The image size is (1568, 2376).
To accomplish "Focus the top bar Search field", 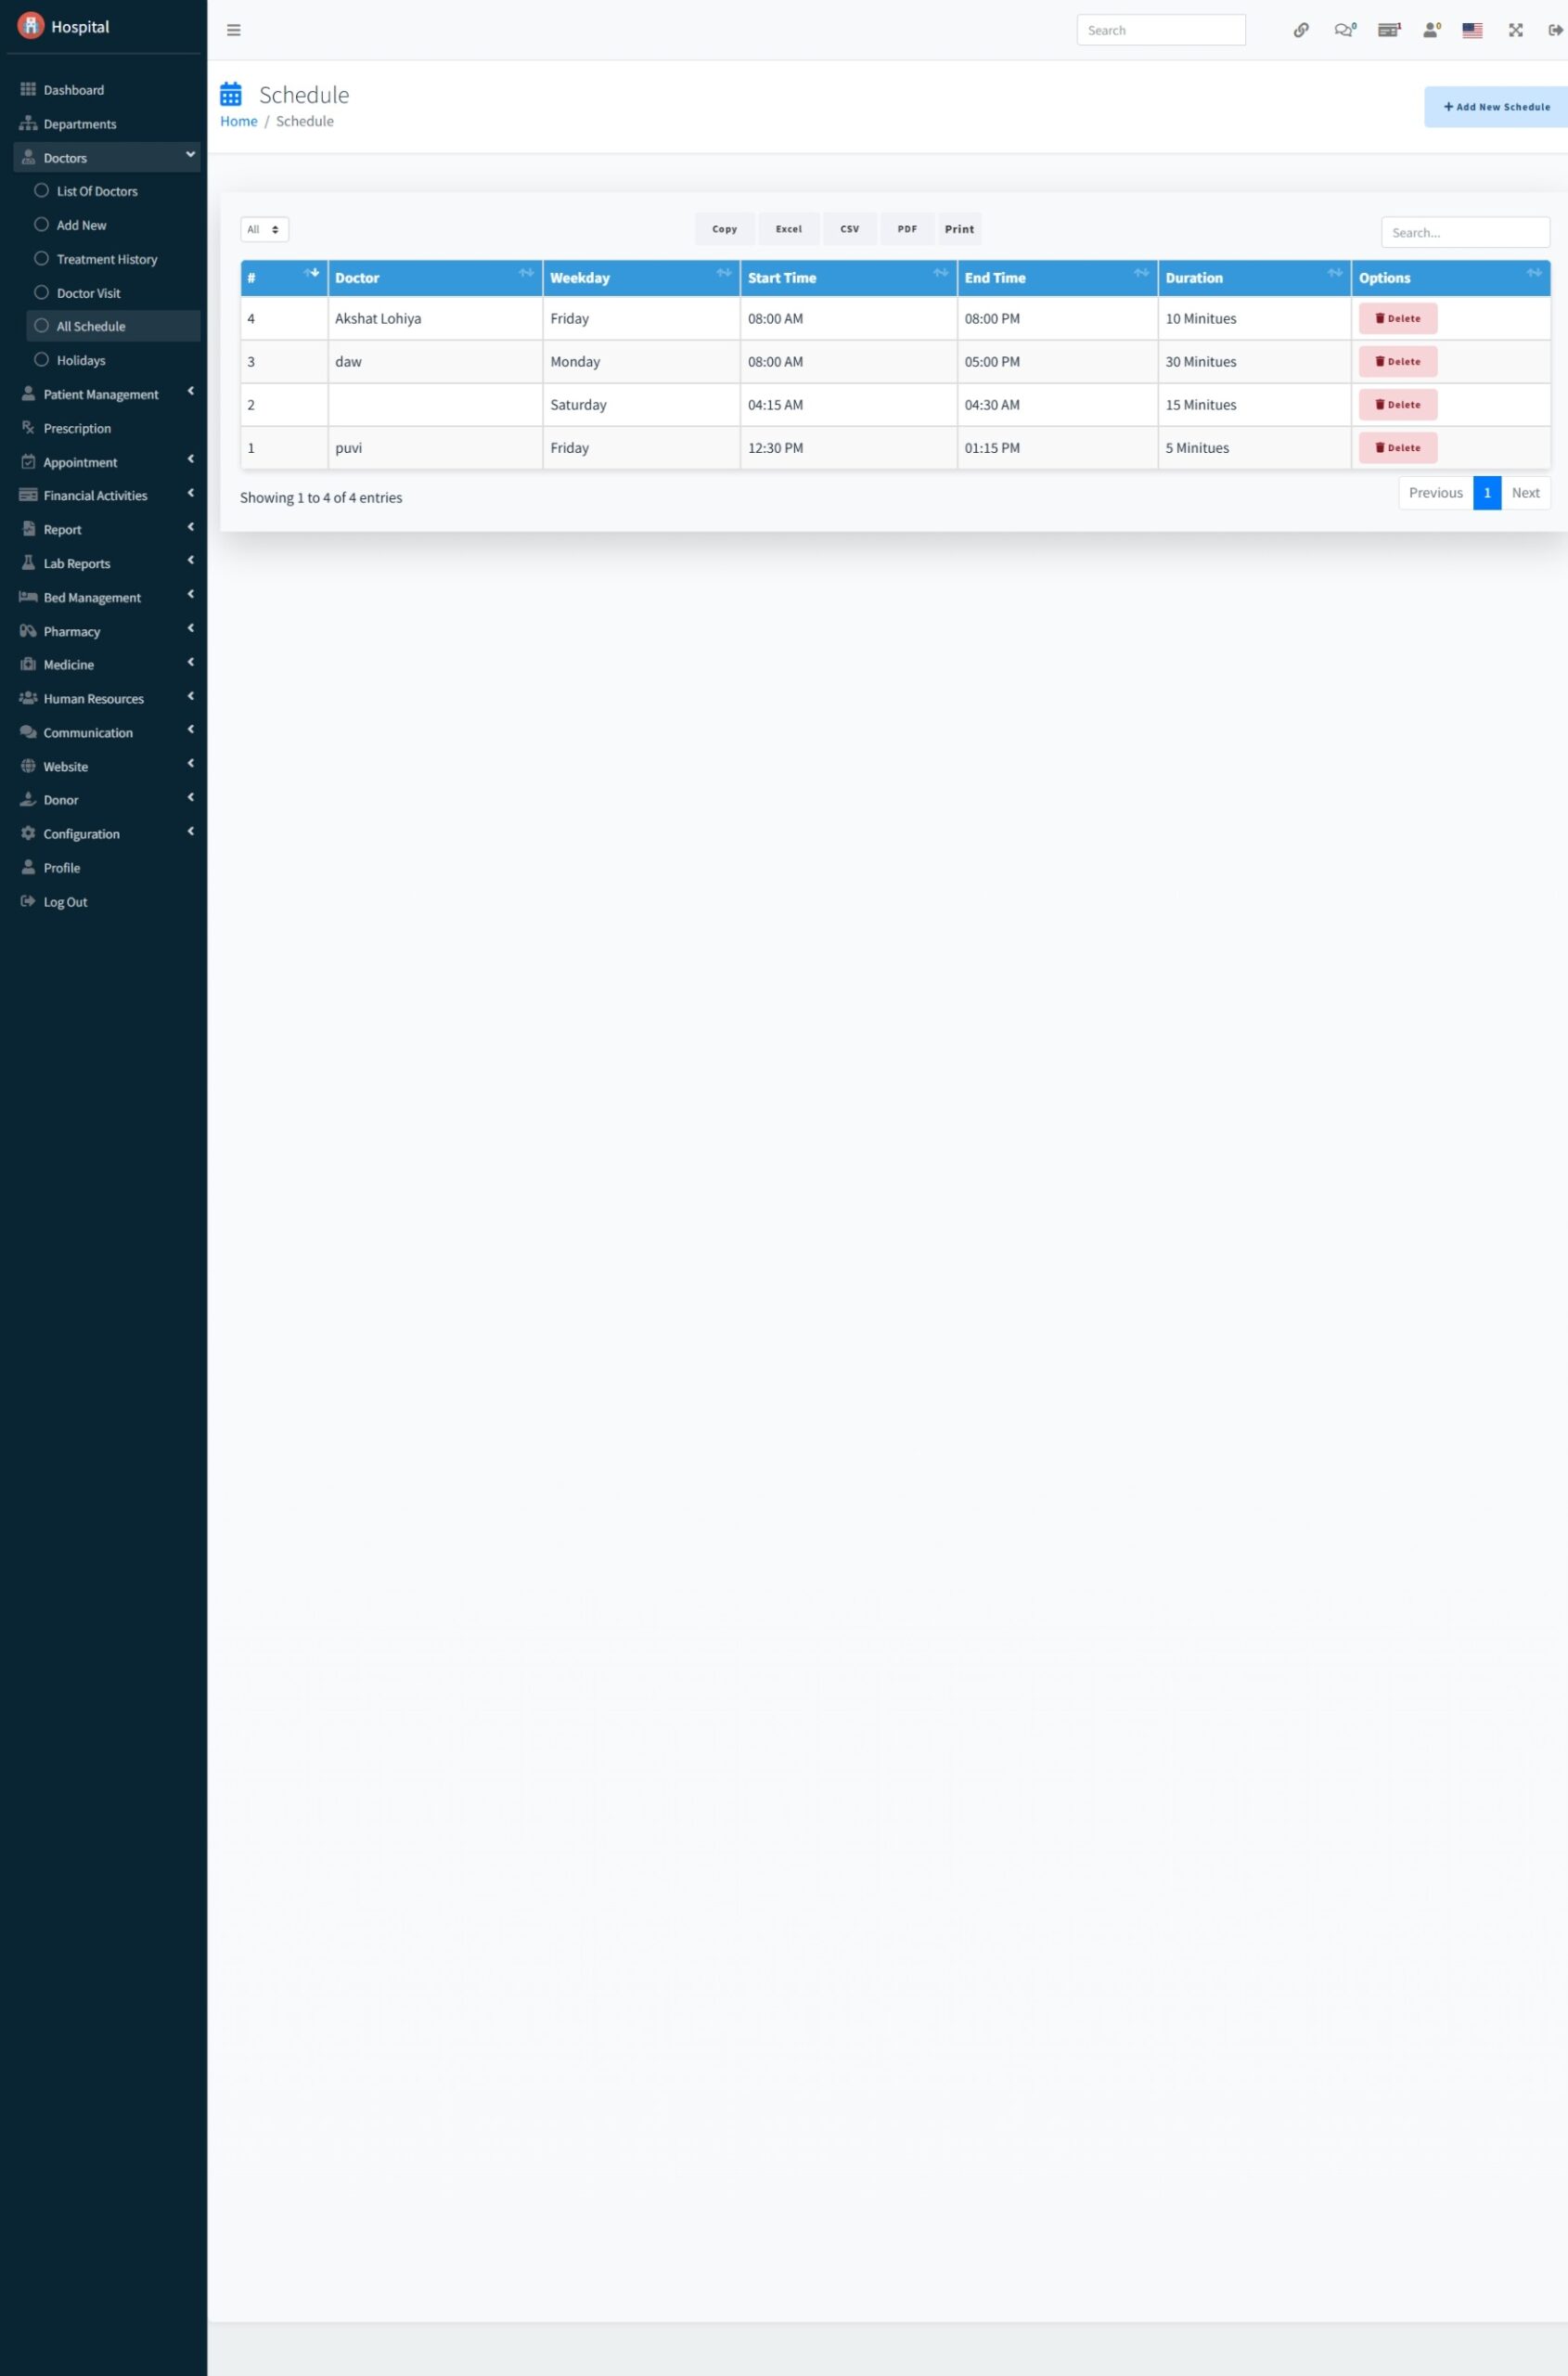I will point(1161,30).
